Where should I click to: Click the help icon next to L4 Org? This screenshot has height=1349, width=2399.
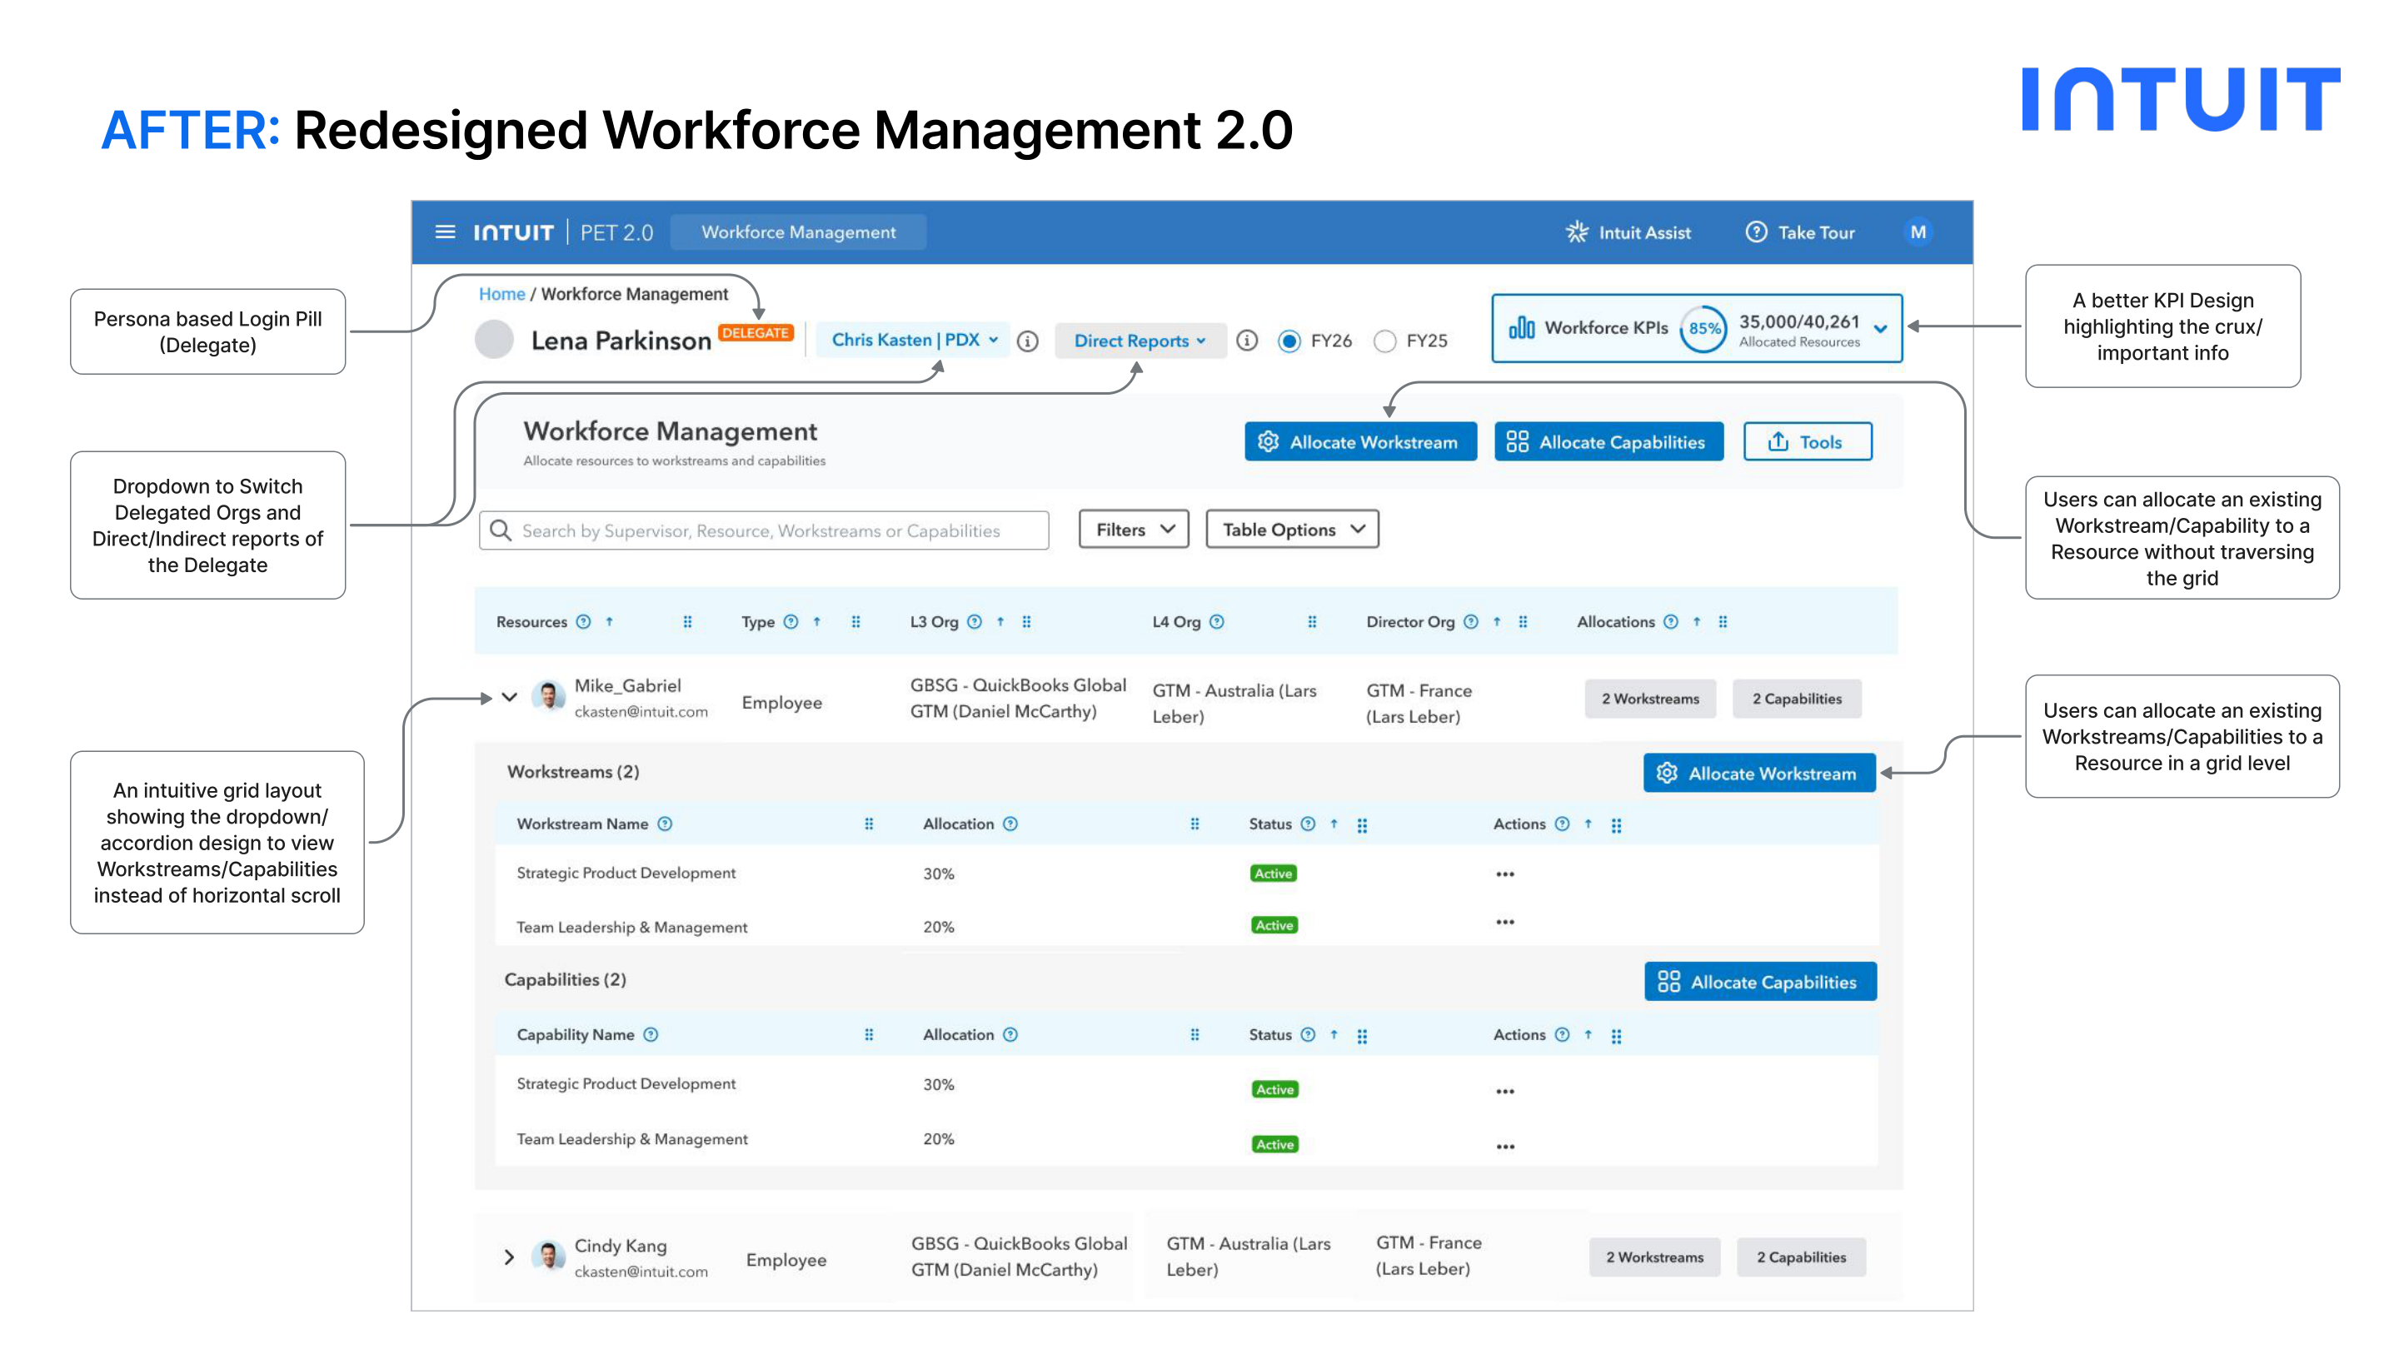(1216, 621)
